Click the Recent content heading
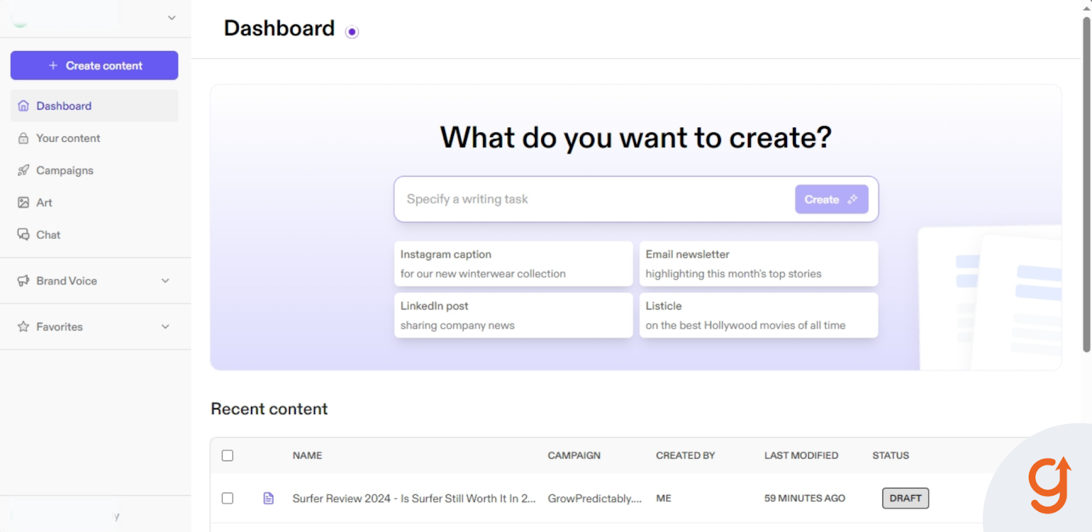This screenshot has height=532, width=1092. point(269,409)
